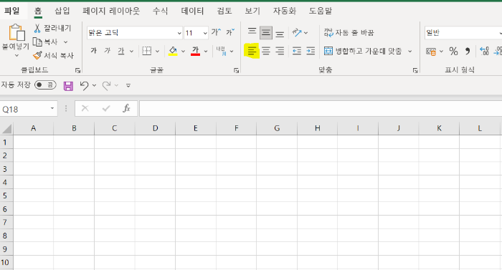Image resolution: width=502 pixels, height=270 pixels.
Task: Click the Paste clipboard icon
Action: (x=16, y=32)
